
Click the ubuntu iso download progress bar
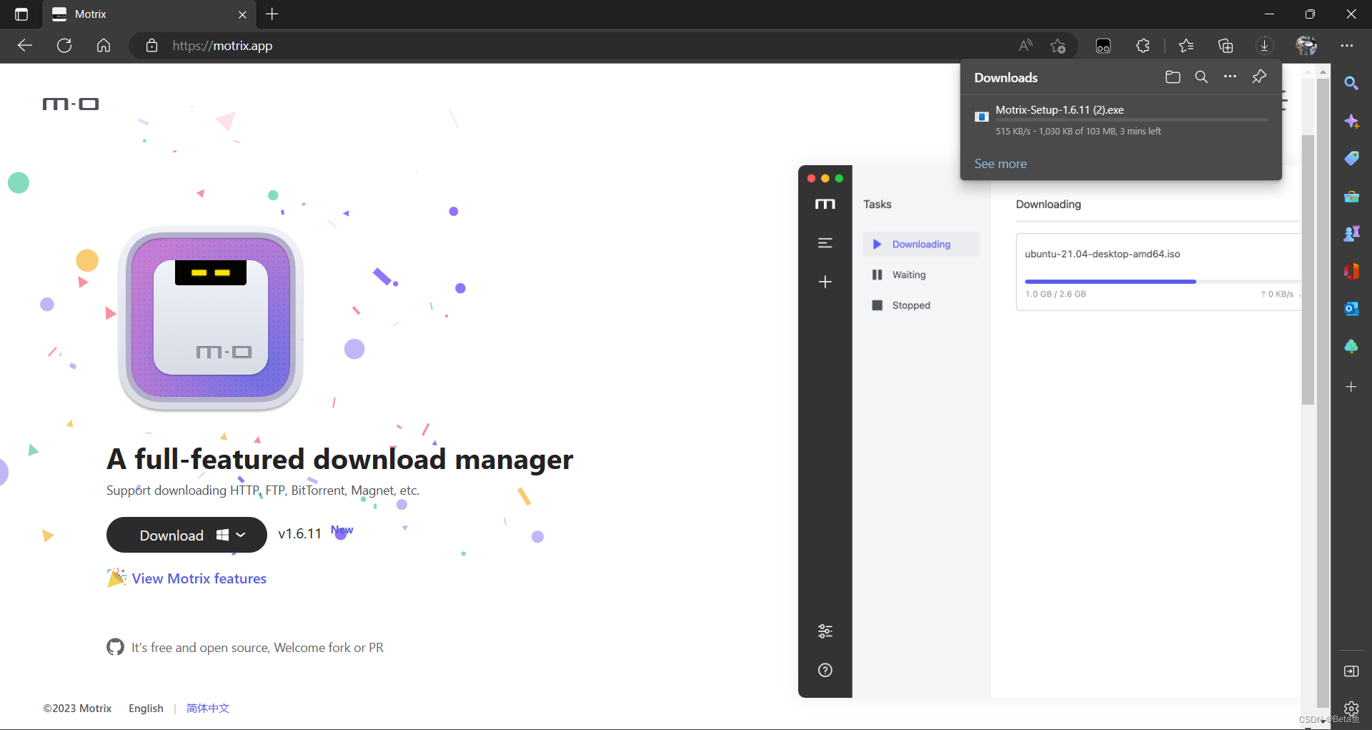click(1163, 282)
